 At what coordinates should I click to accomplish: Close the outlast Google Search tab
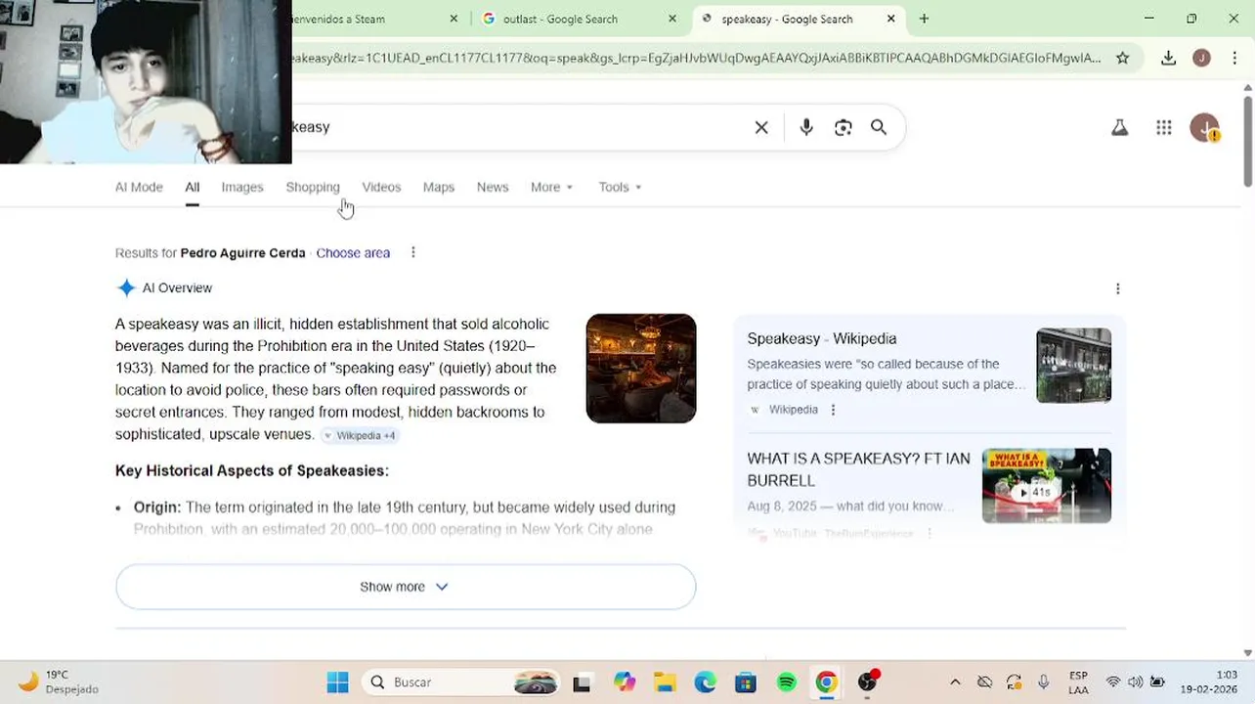[672, 19]
